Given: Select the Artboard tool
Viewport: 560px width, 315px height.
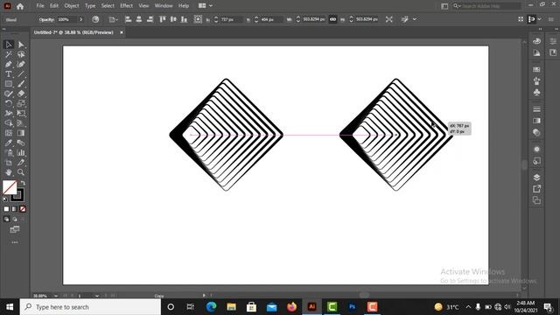Looking at the screenshot, I should [x=9, y=163].
